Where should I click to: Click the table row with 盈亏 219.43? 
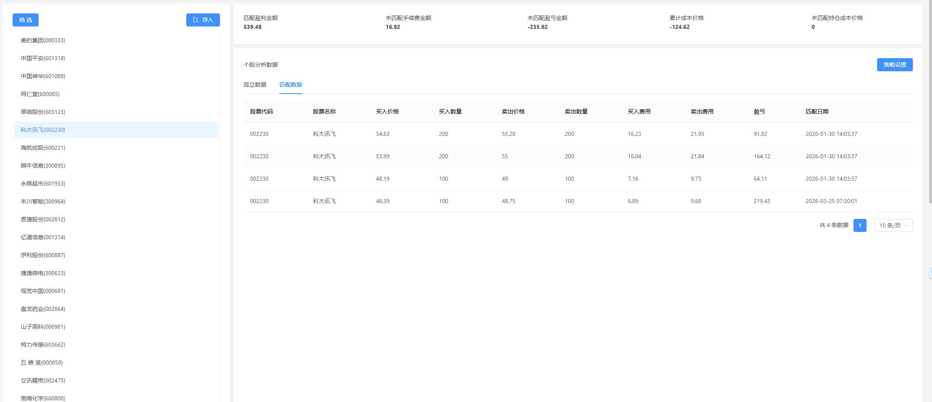click(577, 201)
